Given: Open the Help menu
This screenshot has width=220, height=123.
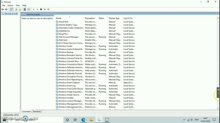Looking at the screenshot, I should [x=24, y=5].
